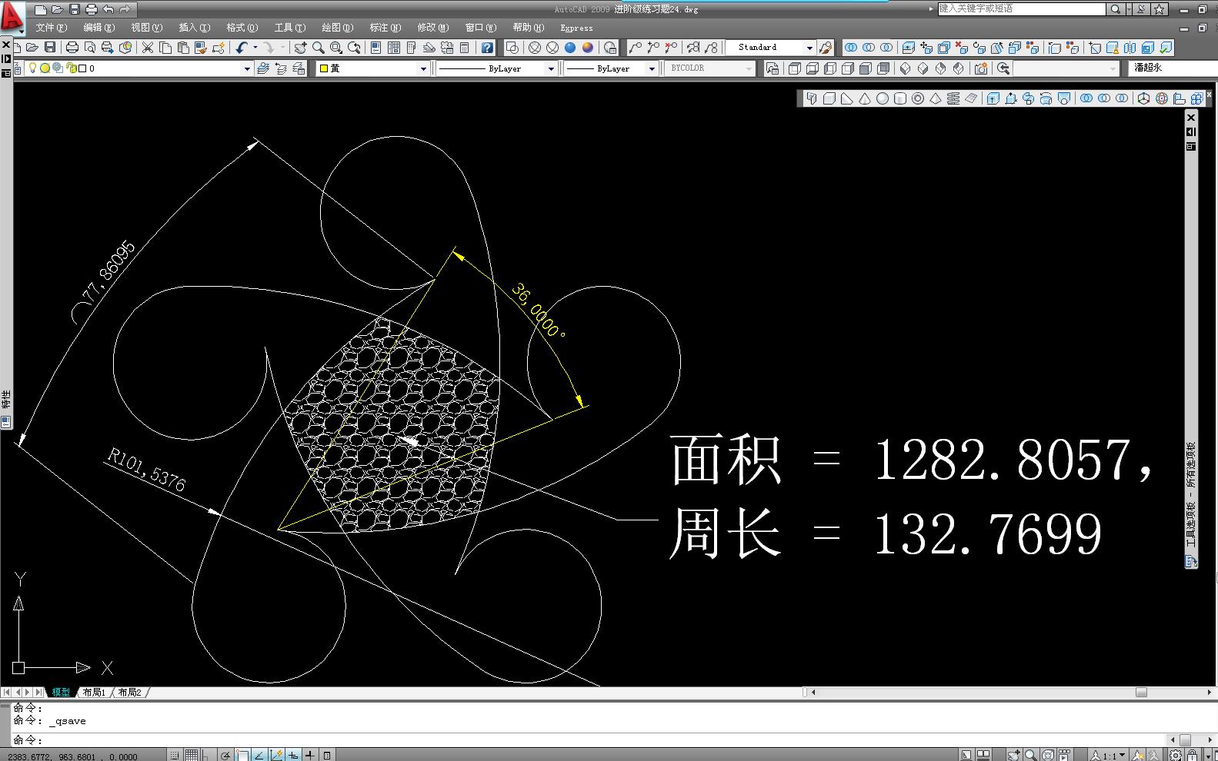Click the 潘超永 named view field
1218x761 pixels.
(1173, 68)
